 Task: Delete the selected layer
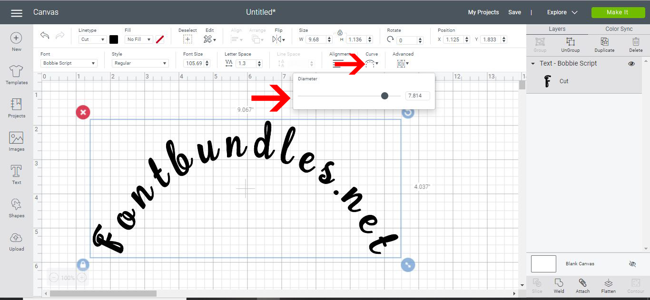pos(636,45)
